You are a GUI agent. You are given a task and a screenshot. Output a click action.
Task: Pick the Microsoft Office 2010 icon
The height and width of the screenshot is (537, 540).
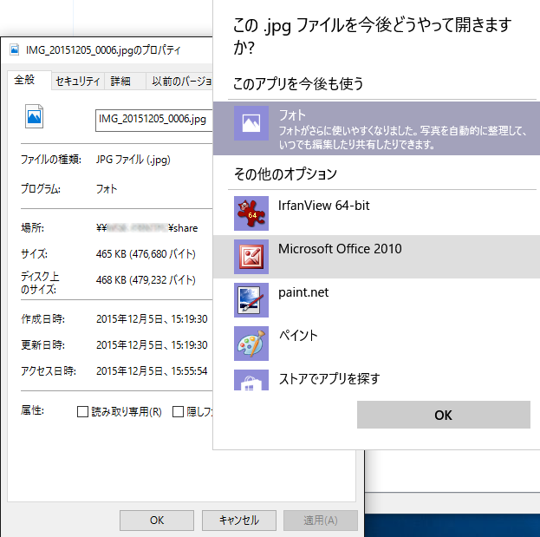[251, 257]
